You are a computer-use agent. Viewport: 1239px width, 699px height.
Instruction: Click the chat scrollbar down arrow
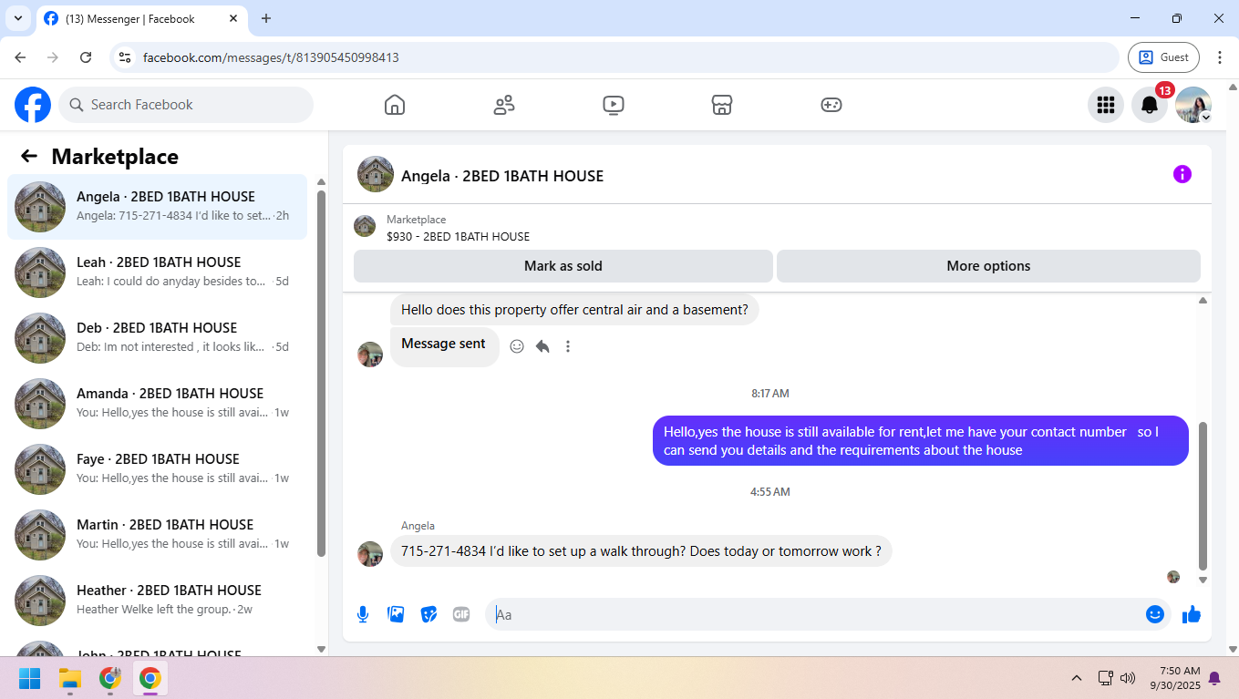(1203, 580)
